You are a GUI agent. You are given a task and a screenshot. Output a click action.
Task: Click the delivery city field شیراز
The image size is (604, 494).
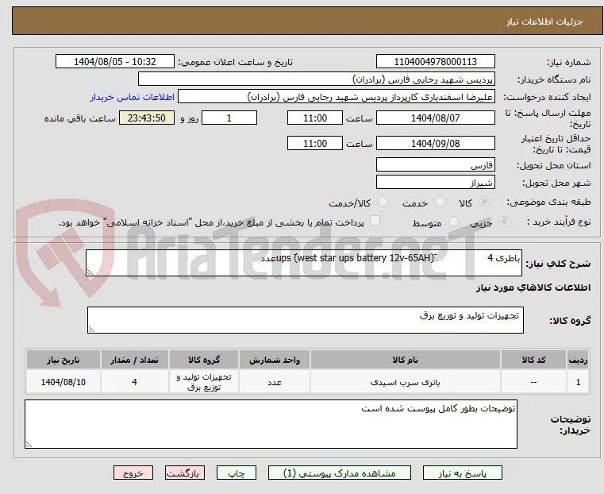(435, 182)
